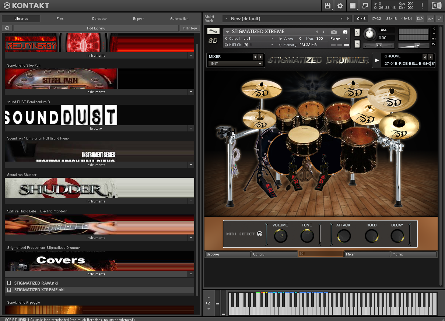Open the Save/Load files menu icon
The image size is (445, 321).
click(327, 6)
